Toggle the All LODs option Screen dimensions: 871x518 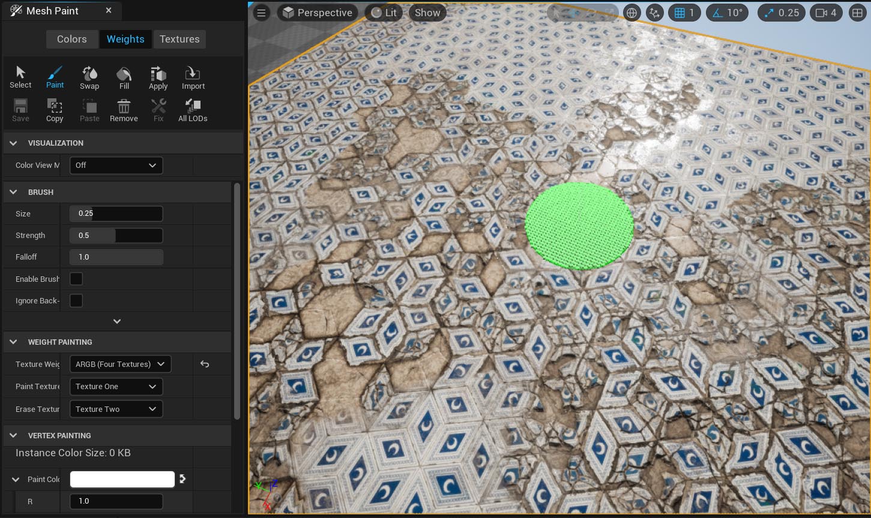point(193,110)
